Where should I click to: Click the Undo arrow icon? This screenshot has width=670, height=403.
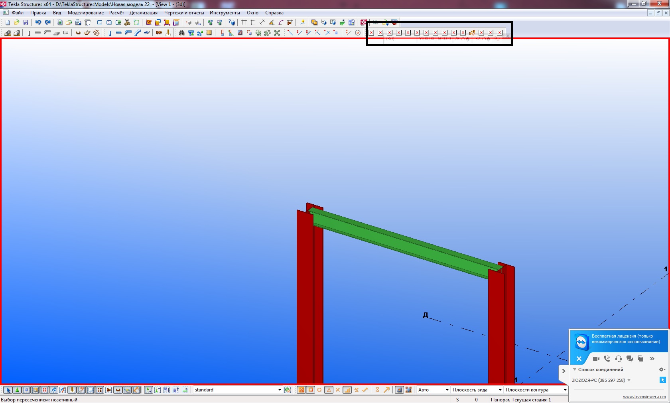click(x=38, y=23)
